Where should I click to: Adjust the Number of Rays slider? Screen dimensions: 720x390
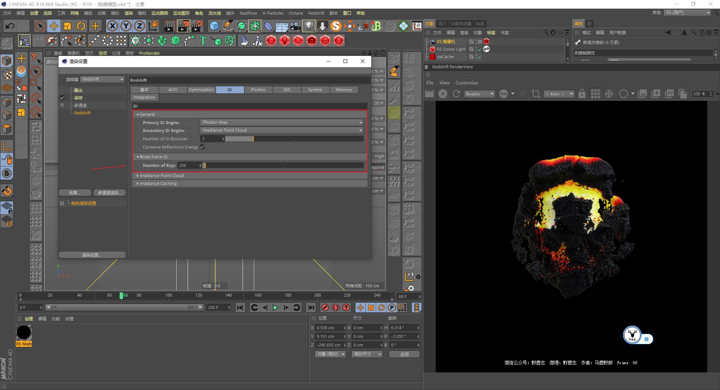click(283, 165)
